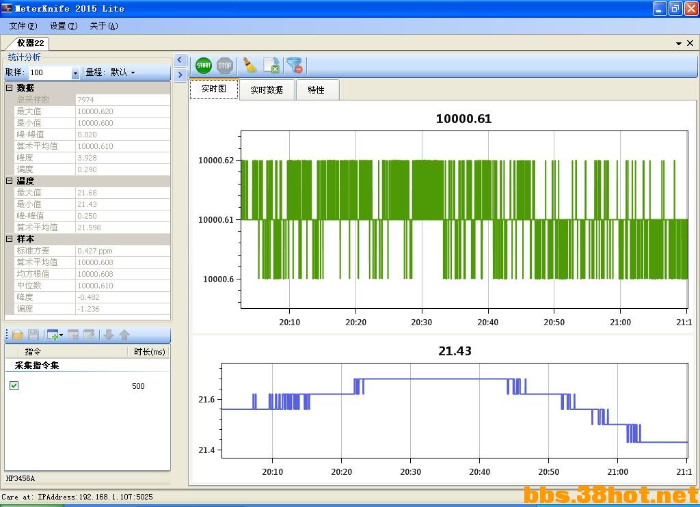The image size is (700, 507).
Task: Click the 均方根值 value 10000.608
Action: (123, 273)
